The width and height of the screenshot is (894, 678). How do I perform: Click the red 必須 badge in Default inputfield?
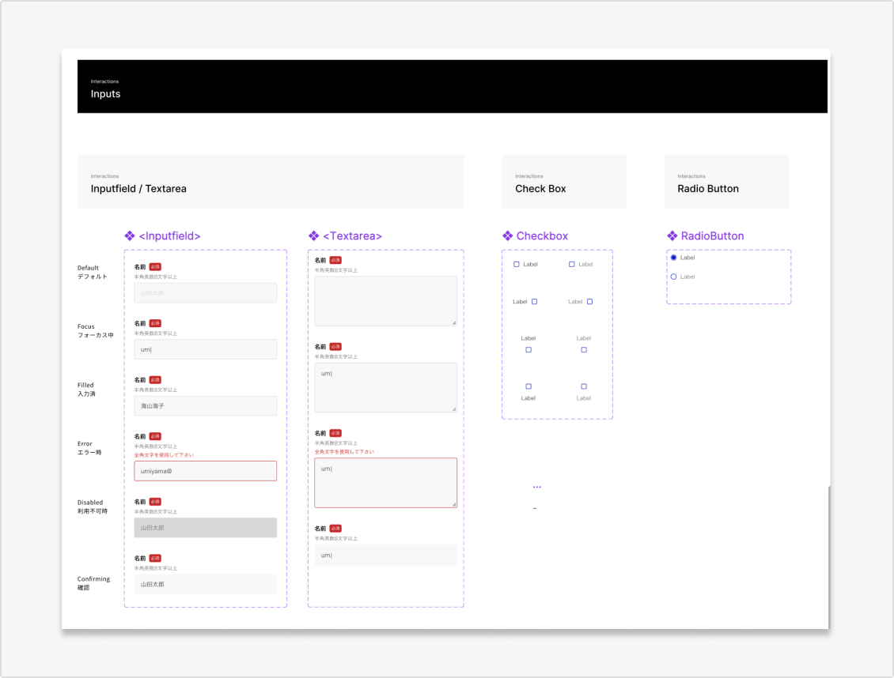click(x=155, y=267)
